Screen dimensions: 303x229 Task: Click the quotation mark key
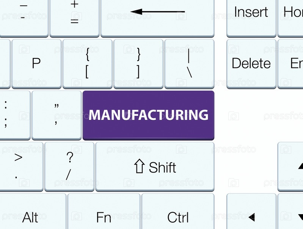click(57, 115)
